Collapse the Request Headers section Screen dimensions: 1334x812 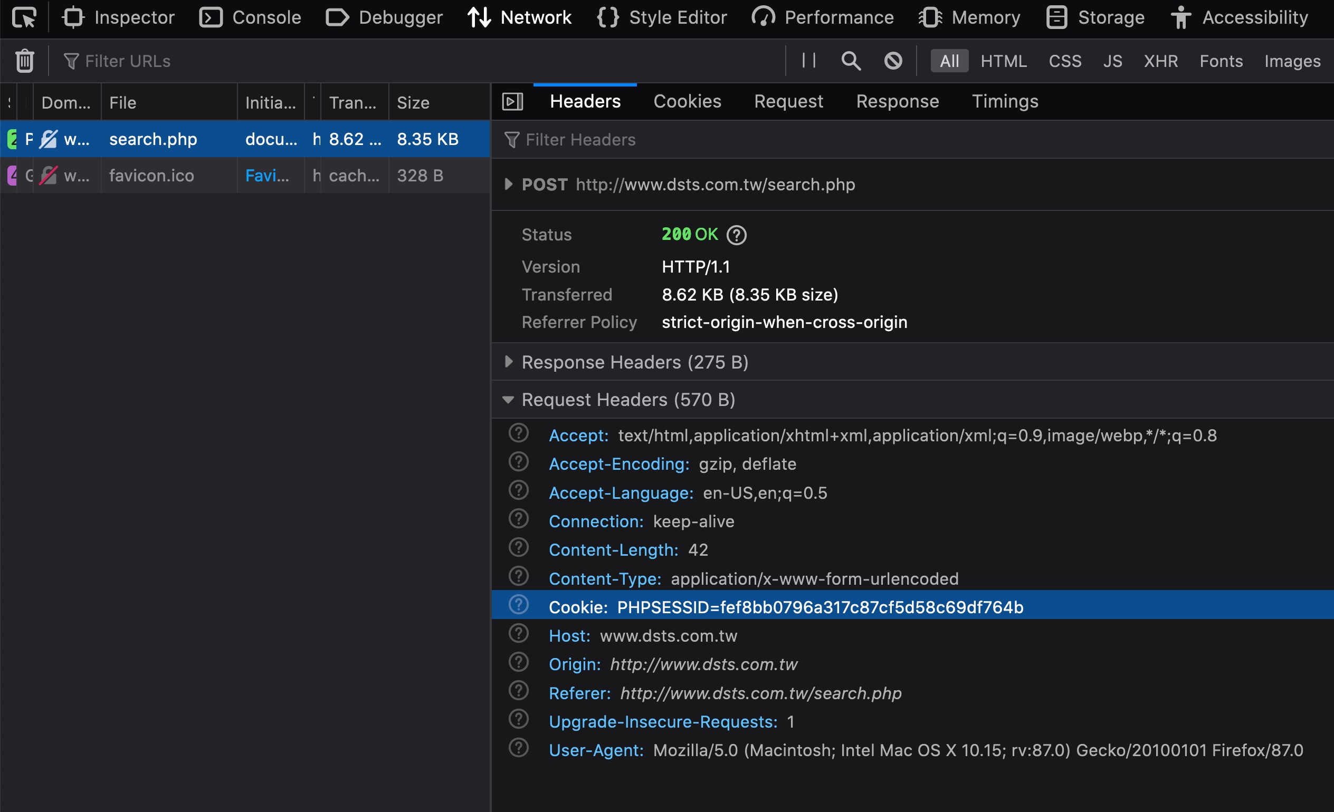pyautogui.click(x=508, y=400)
